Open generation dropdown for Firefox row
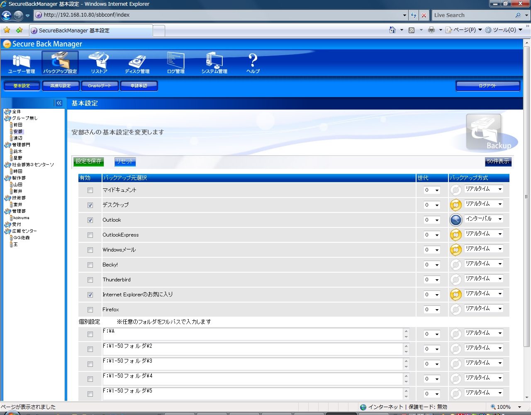Image resolution: width=531 pixels, height=415 pixels. pyautogui.click(x=431, y=310)
